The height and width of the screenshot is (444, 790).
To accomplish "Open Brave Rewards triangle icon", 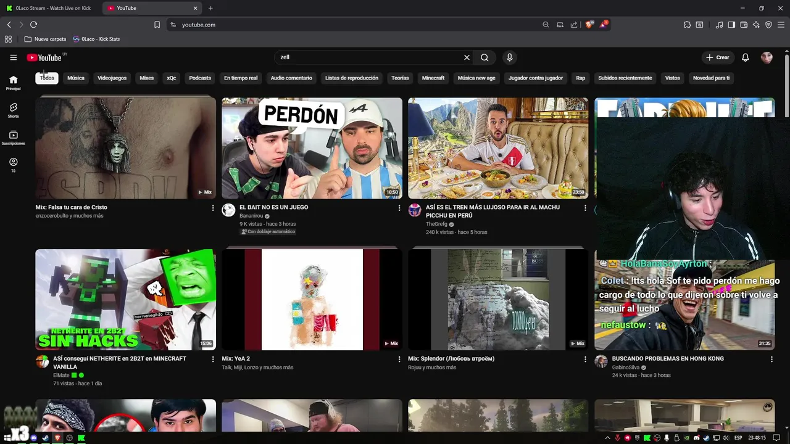I will [x=604, y=24].
